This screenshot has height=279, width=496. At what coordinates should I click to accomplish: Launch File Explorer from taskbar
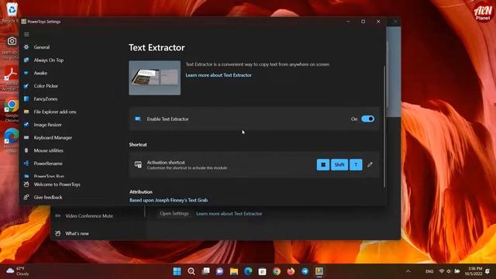point(234,271)
